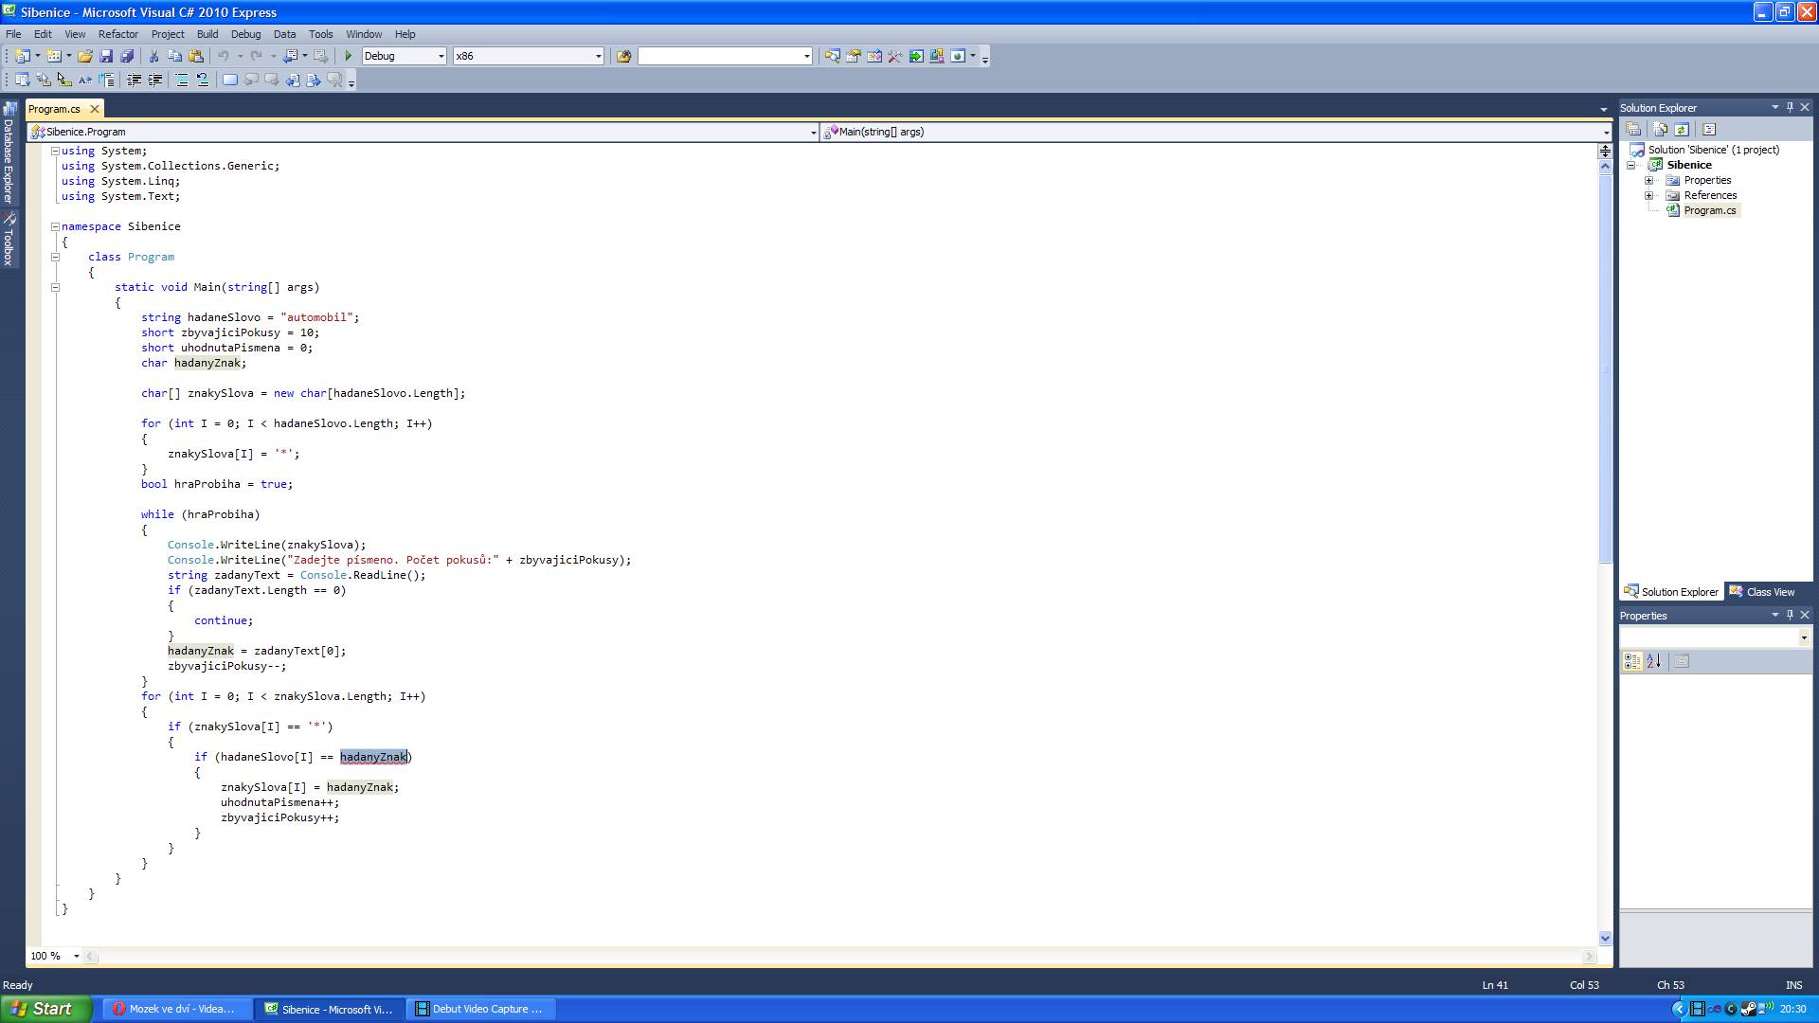
Task: Open the Refactor menu
Action: (117, 34)
